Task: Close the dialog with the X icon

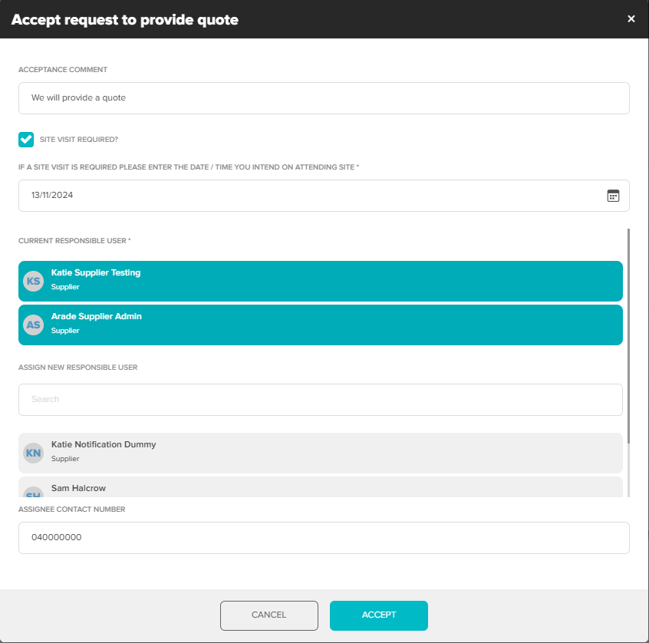Action: (631, 19)
